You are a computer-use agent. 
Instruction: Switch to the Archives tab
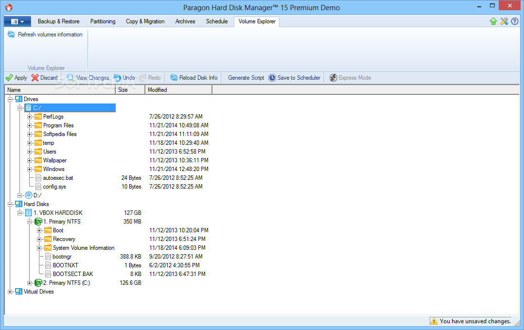185,21
